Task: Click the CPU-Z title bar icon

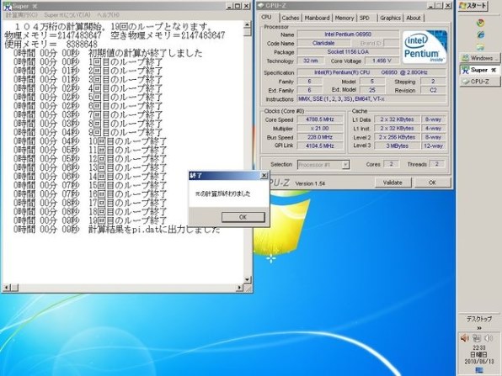Action: click(261, 5)
